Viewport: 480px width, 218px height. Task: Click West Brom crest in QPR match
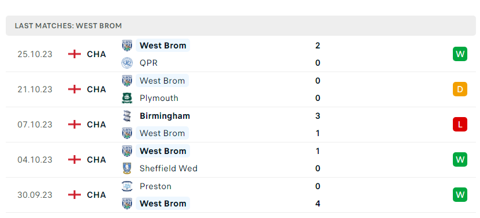(x=126, y=46)
